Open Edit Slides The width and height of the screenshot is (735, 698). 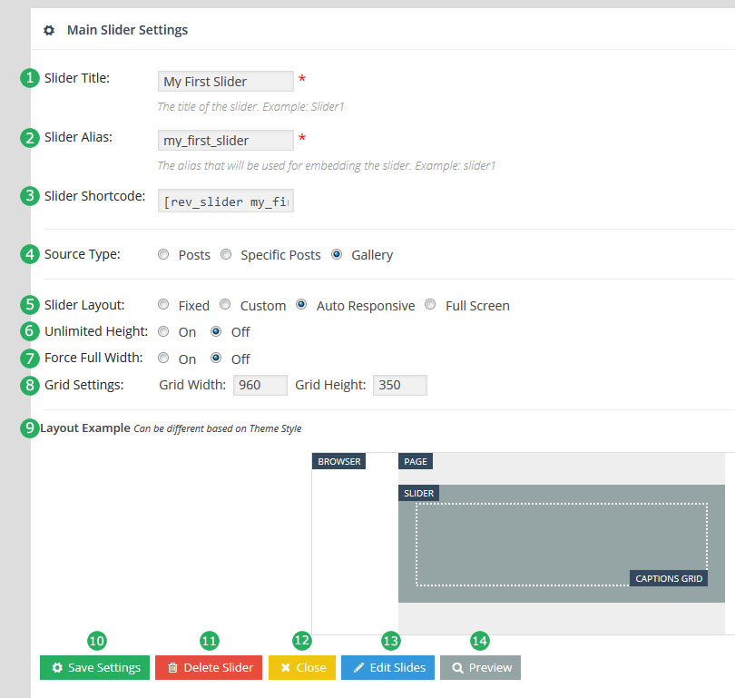pyautogui.click(x=388, y=668)
